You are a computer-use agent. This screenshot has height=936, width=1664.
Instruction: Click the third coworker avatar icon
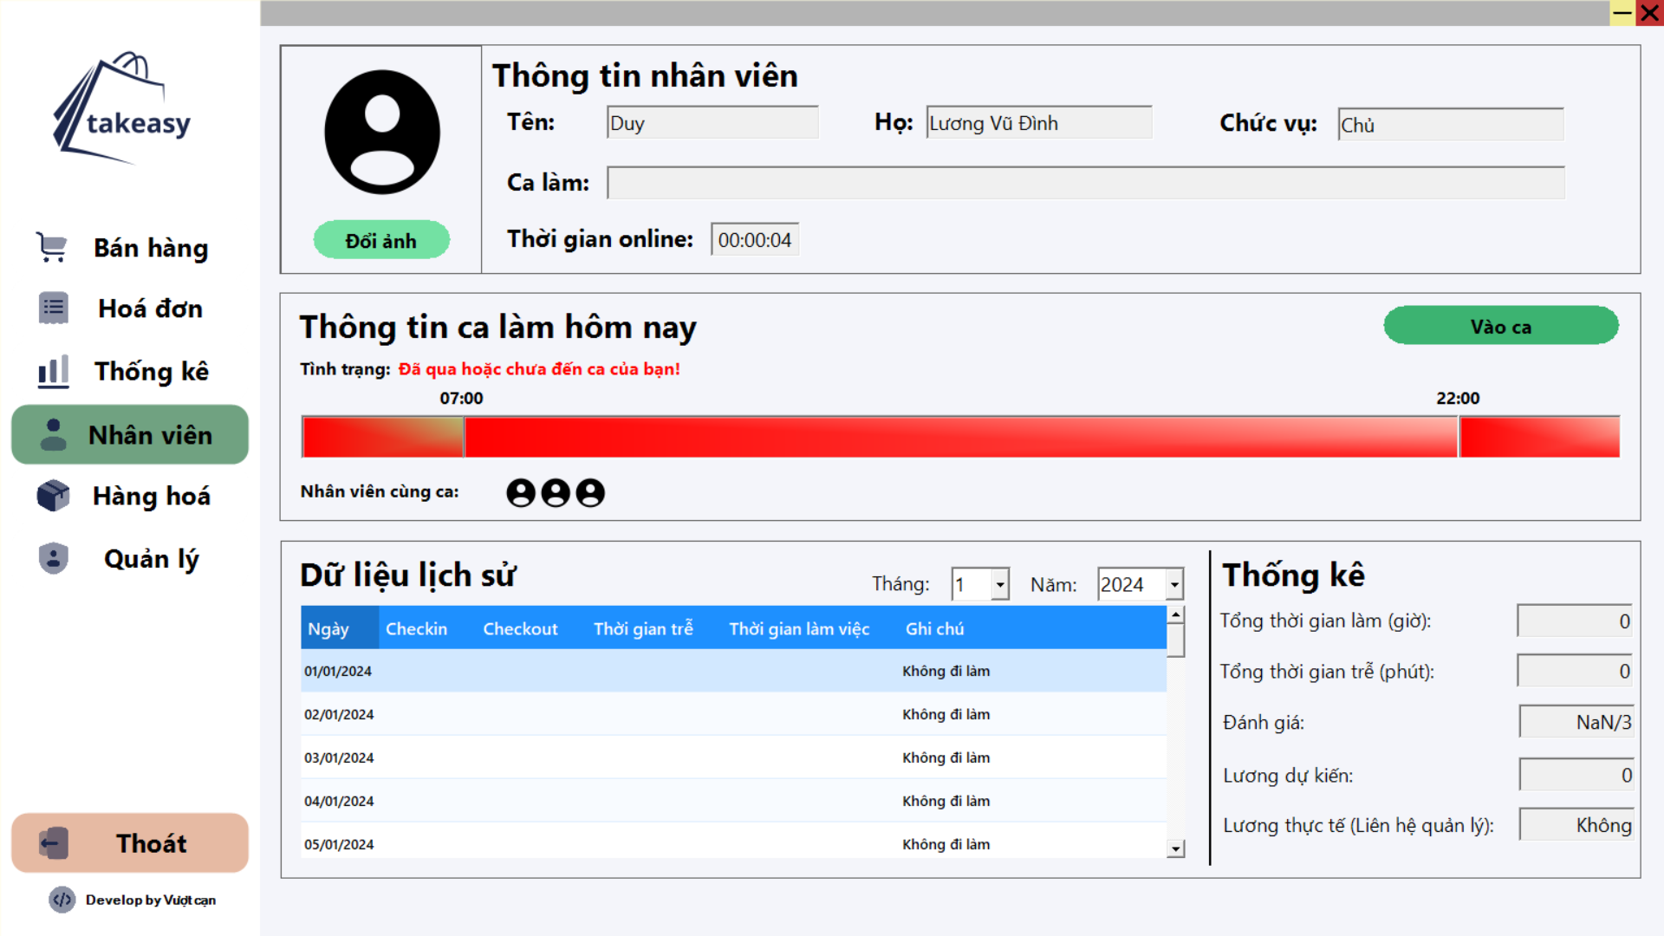point(590,492)
